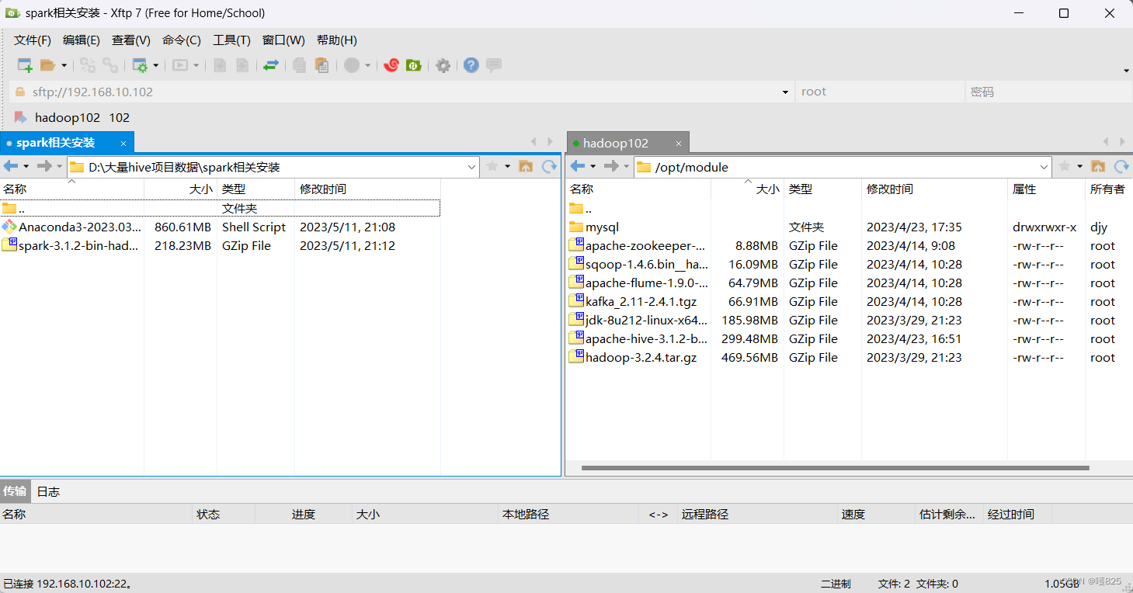Viewport: 1133px width, 593px height.
Task: Open the 文件(F) menu
Action: pos(33,40)
